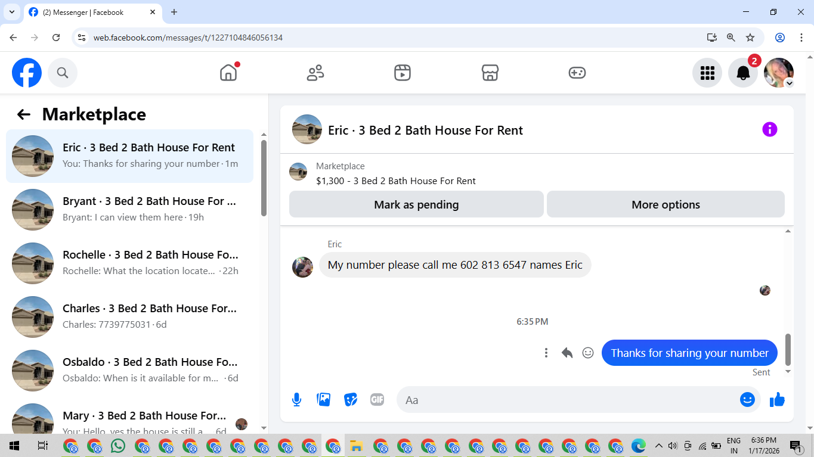Click the chat scroll up arrow

click(788, 231)
